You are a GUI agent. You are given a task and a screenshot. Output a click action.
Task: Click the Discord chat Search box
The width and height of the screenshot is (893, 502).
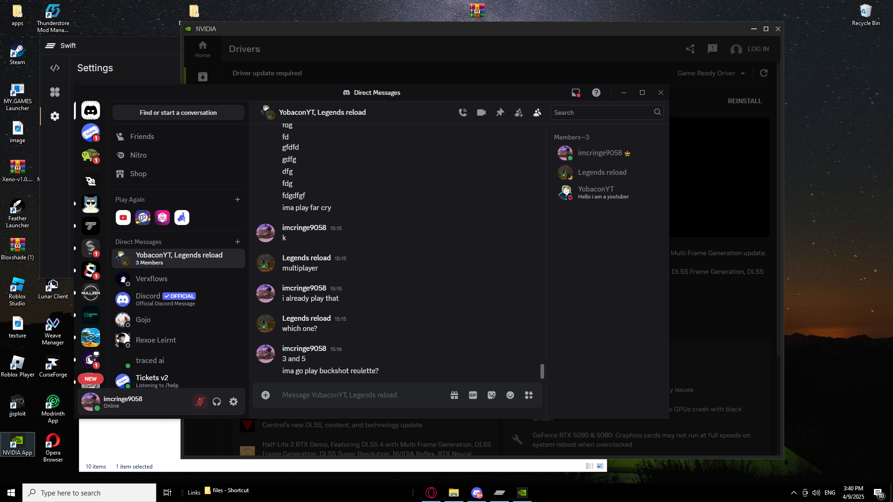[607, 112]
